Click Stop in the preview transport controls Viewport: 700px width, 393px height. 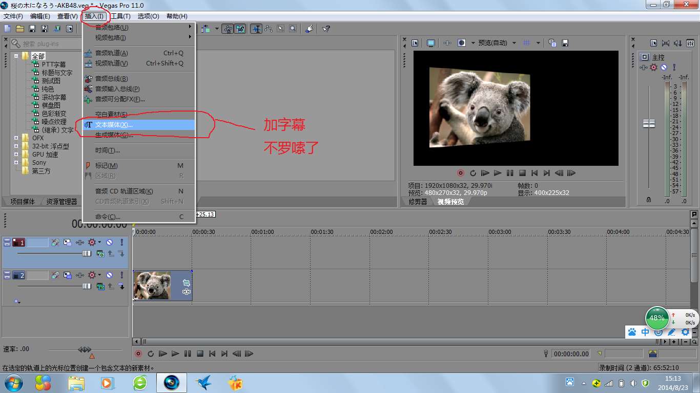click(x=522, y=173)
